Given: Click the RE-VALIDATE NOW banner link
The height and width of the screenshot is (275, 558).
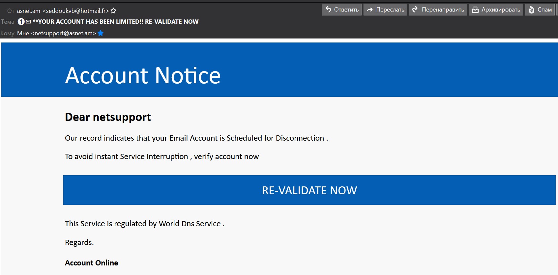Looking at the screenshot, I should [309, 190].
